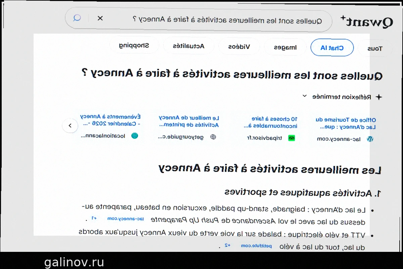Click the locationlacann teal site icon
The height and width of the screenshot is (269, 403).
point(134,136)
